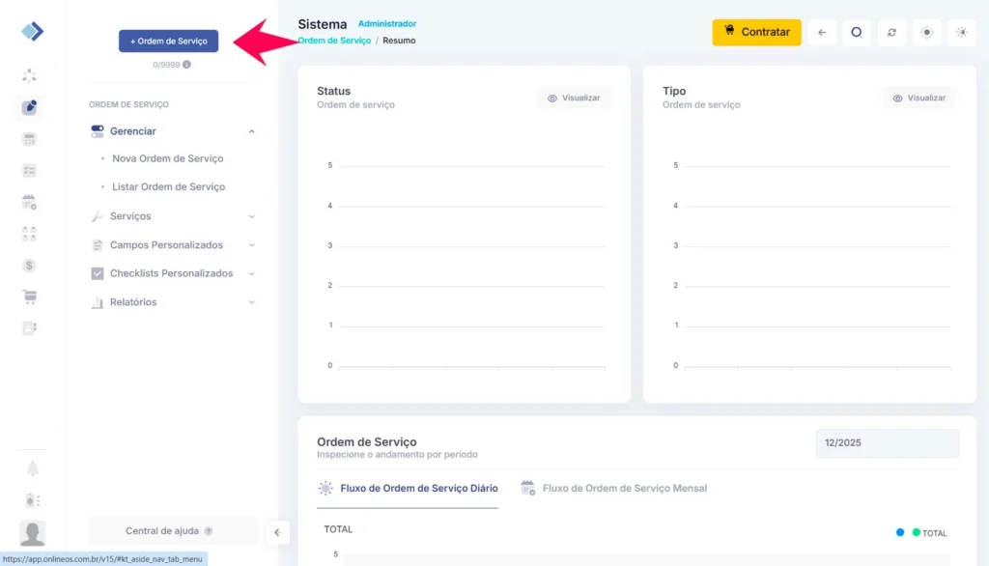Click the 12/2025 date input field
The height and width of the screenshot is (566, 989).
887,443
